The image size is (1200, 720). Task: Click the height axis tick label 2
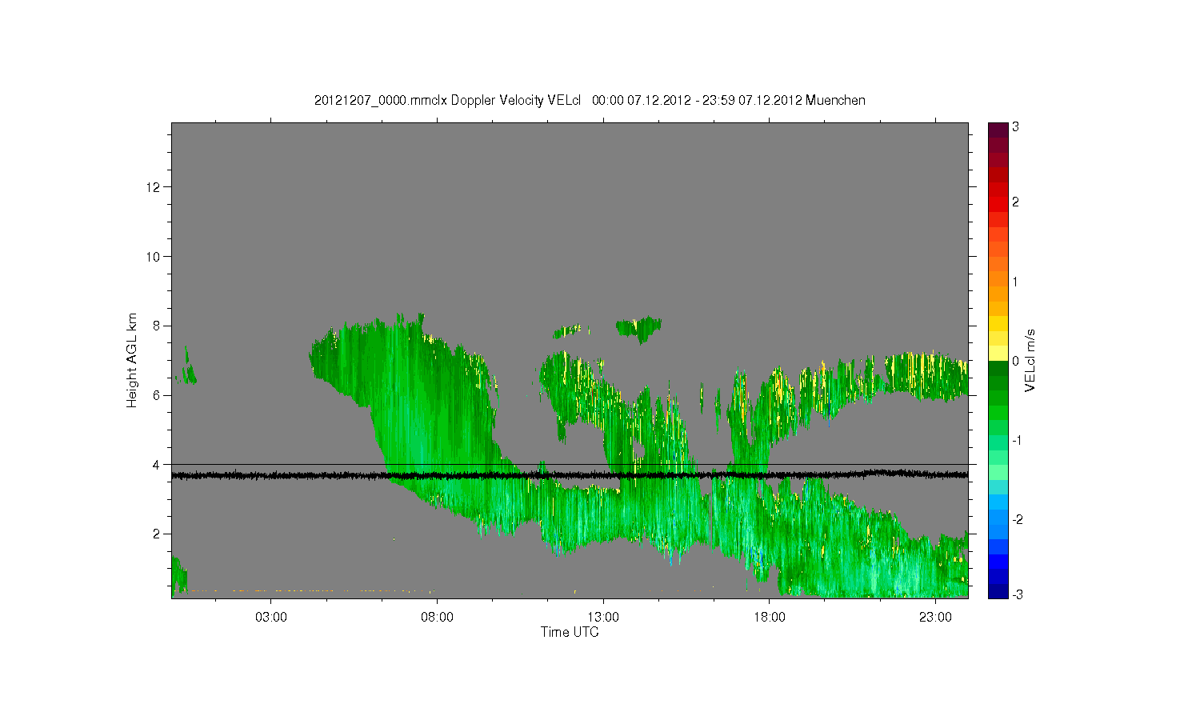pos(158,534)
